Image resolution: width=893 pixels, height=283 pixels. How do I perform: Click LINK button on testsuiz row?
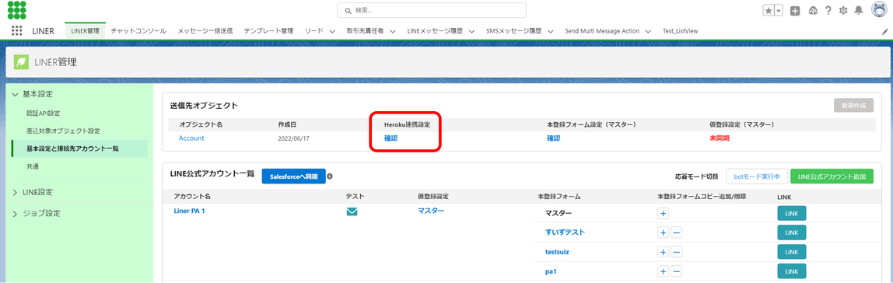(x=792, y=252)
